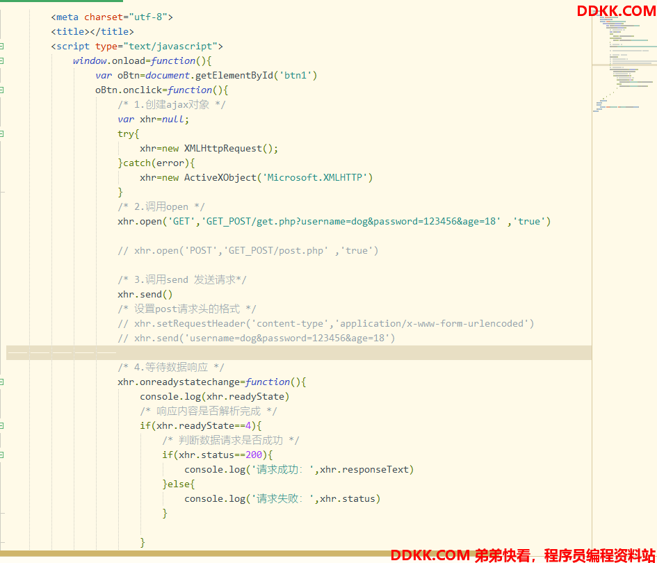Image resolution: width=657 pixels, height=563 pixels.
Task: Click the empty title tag line
Action: 92,32
